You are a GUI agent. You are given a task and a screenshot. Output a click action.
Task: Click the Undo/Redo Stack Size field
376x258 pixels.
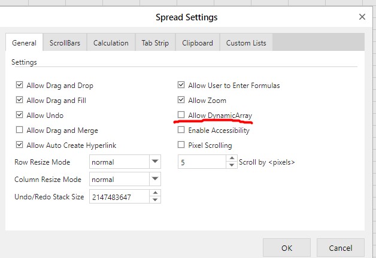119,197
